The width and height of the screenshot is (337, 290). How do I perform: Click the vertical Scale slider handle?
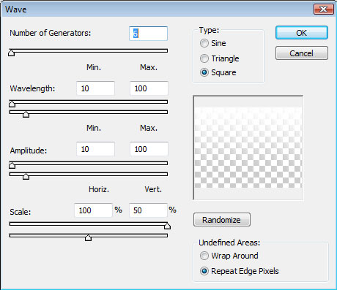coord(88,237)
